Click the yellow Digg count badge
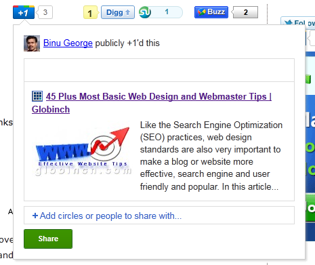Screen dimensions: 315x265 91,12
